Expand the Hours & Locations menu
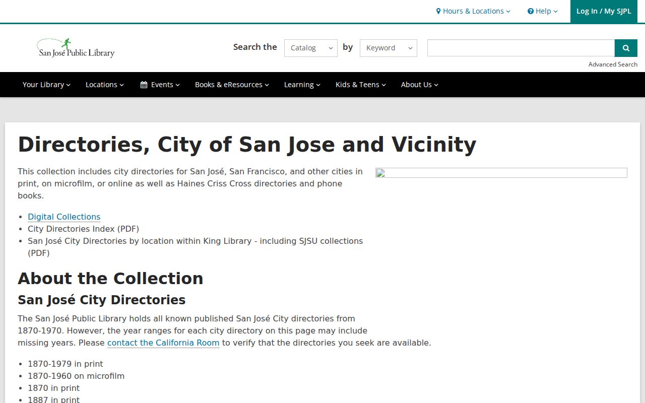645x403 pixels. [x=473, y=11]
